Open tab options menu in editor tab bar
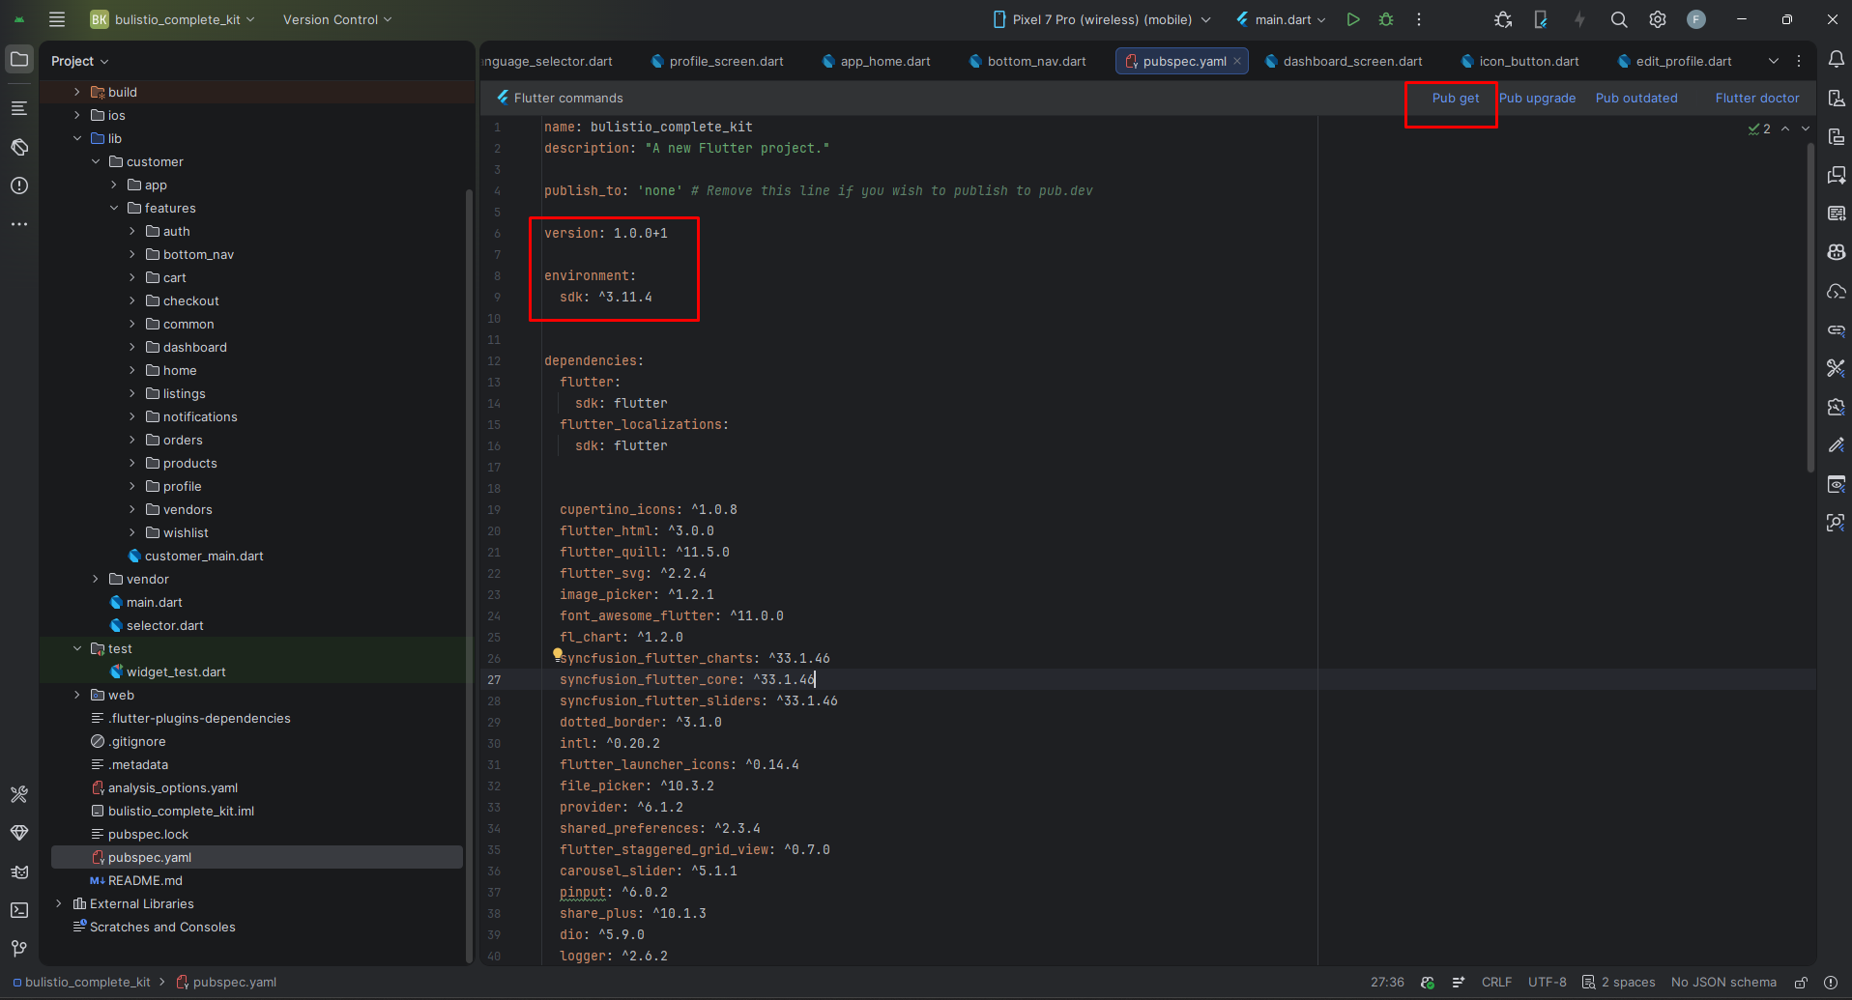Image resolution: width=1852 pixels, height=1000 pixels. pyautogui.click(x=1799, y=61)
